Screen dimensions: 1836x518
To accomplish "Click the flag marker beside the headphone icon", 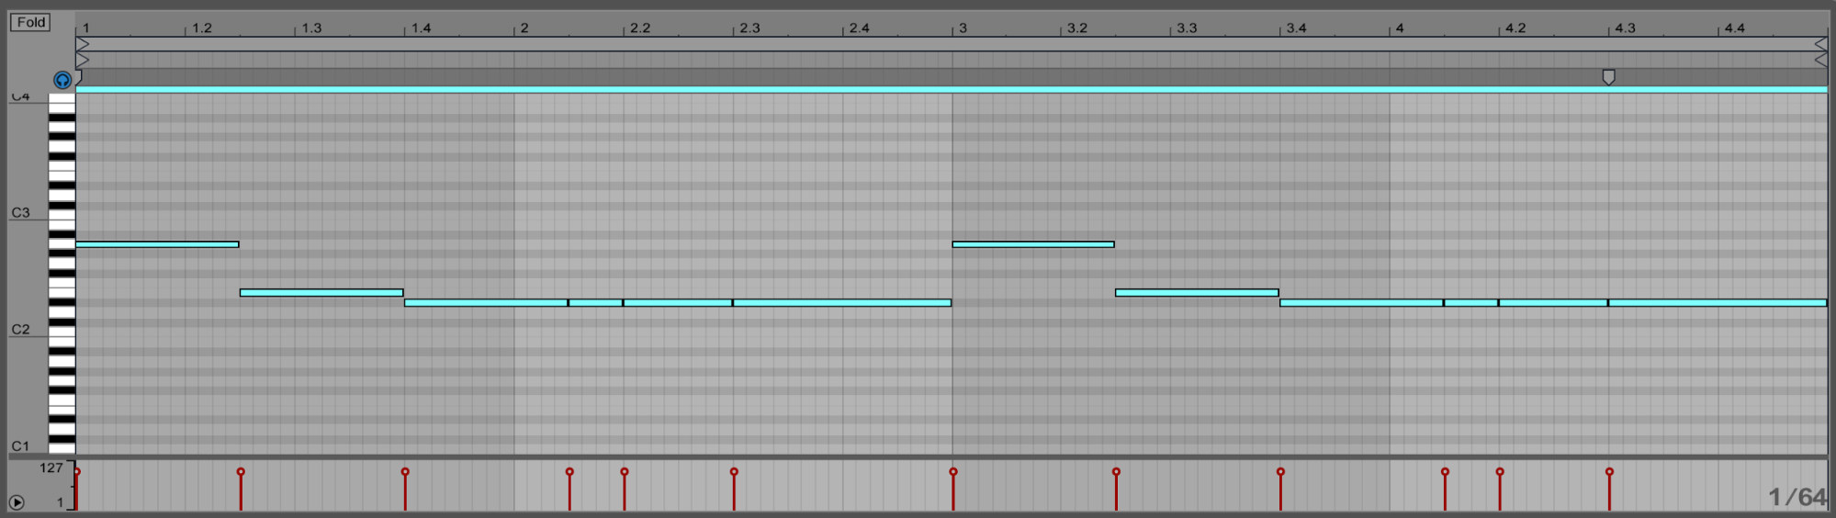I will tap(79, 78).
